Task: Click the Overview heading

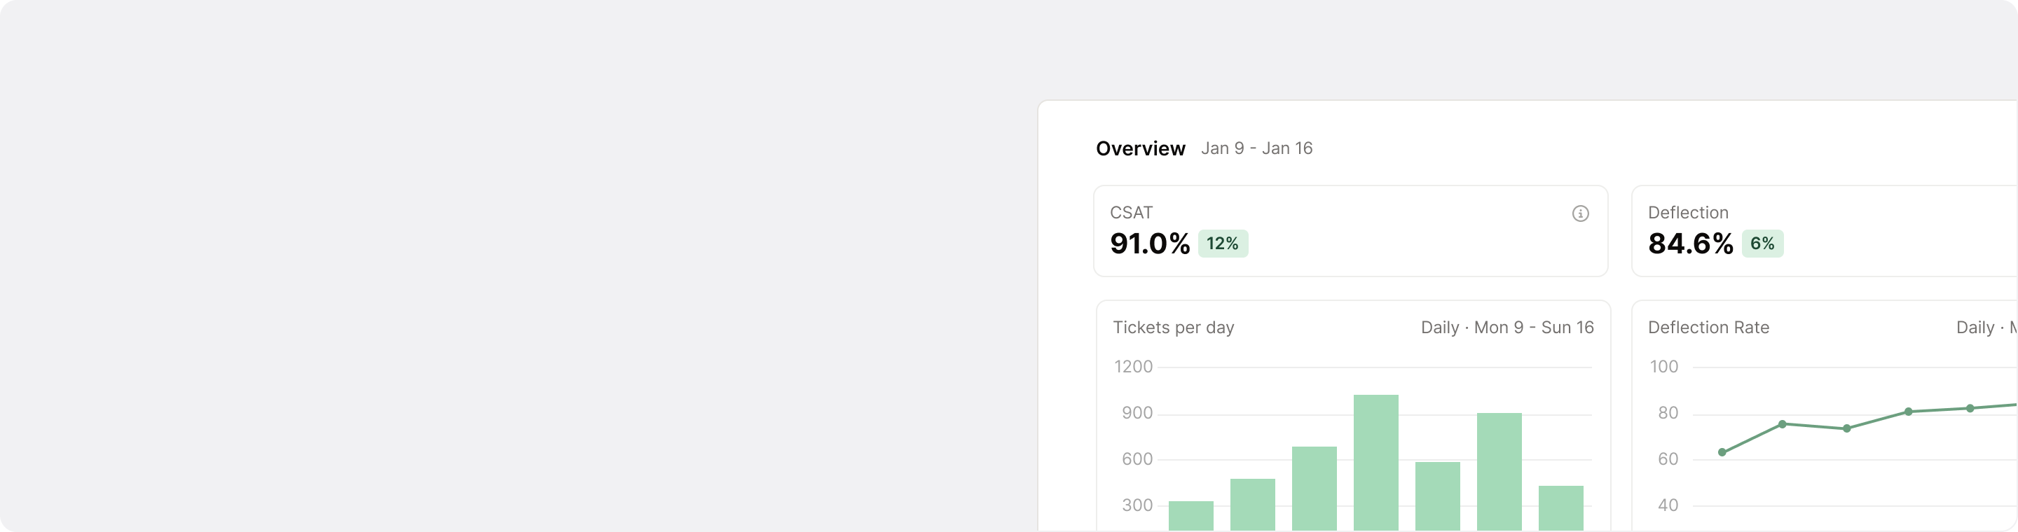Action: [x=1140, y=148]
